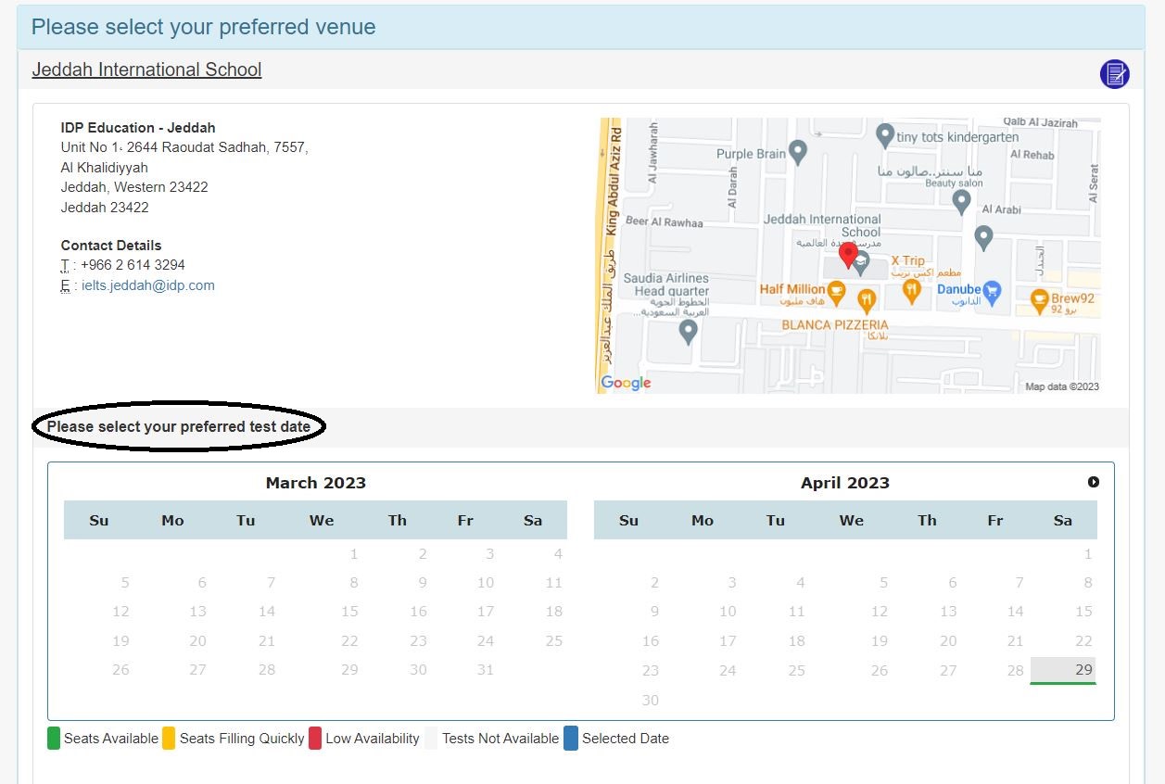
Task: Click the blue Selected Date legend swatch
Action: click(572, 738)
